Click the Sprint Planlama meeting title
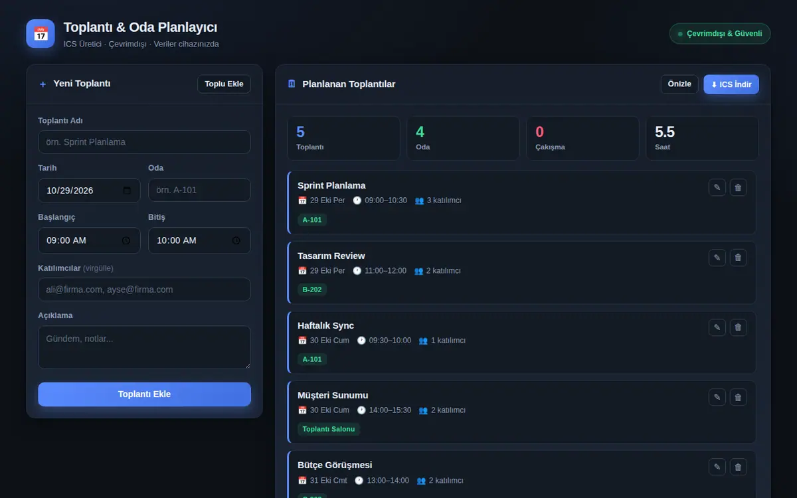 pos(331,185)
